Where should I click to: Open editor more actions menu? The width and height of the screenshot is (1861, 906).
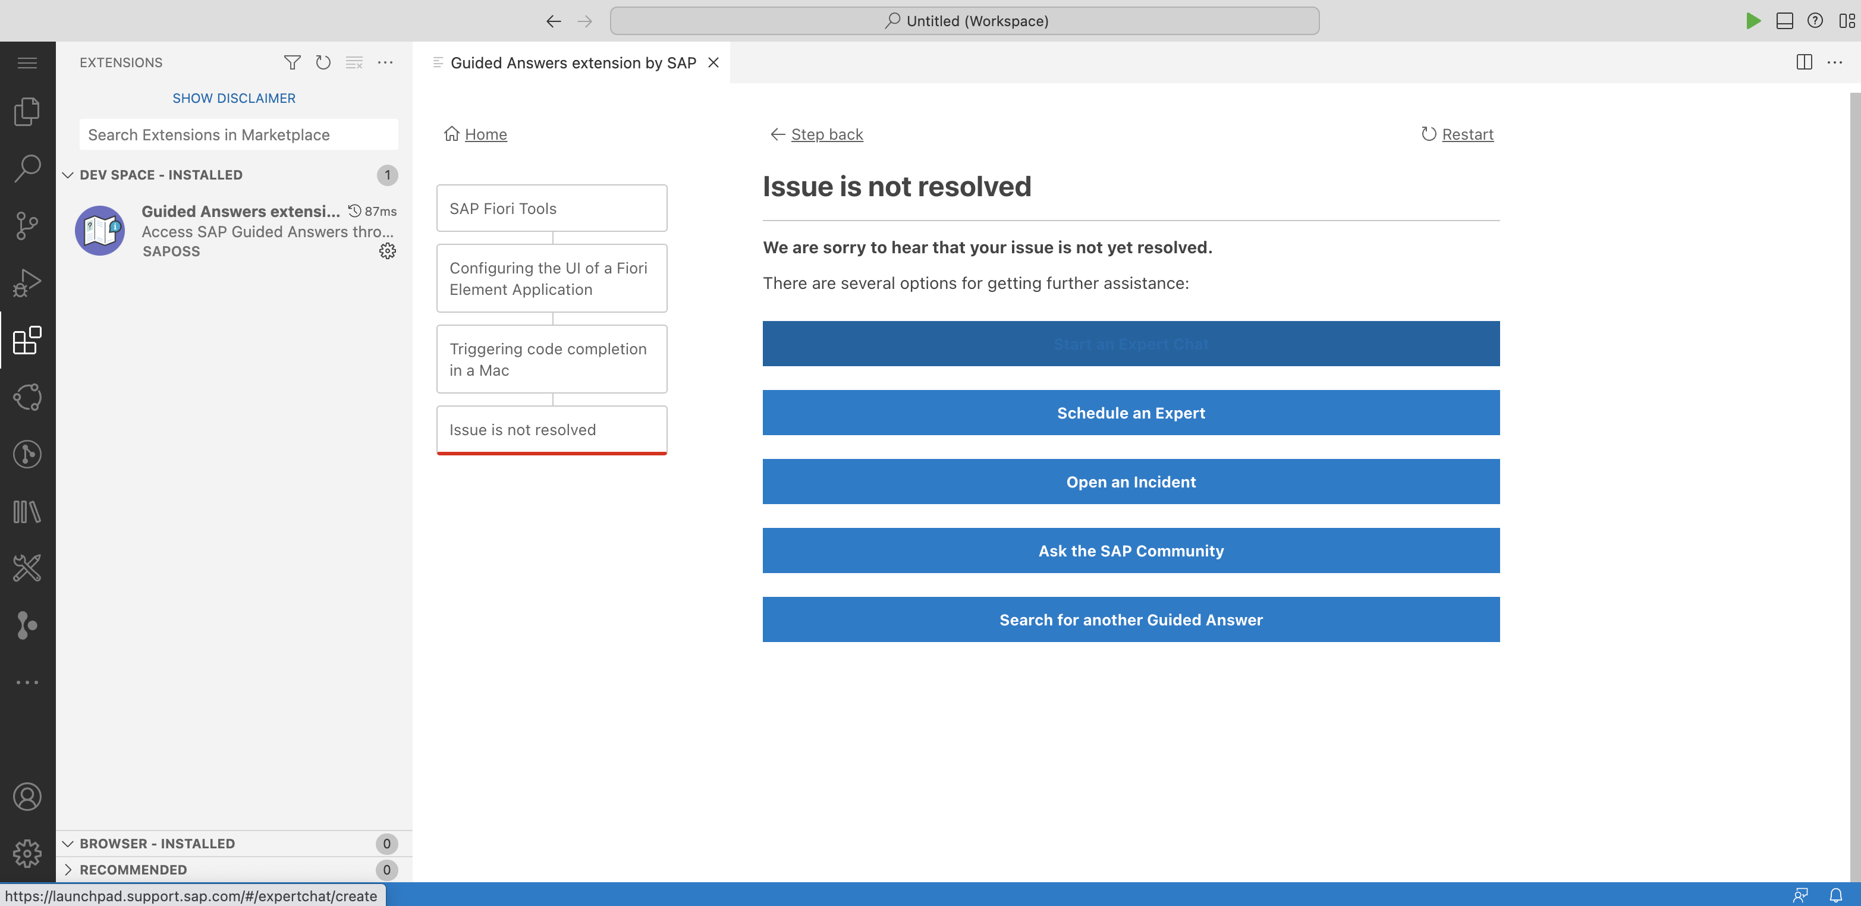coord(1835,63)
